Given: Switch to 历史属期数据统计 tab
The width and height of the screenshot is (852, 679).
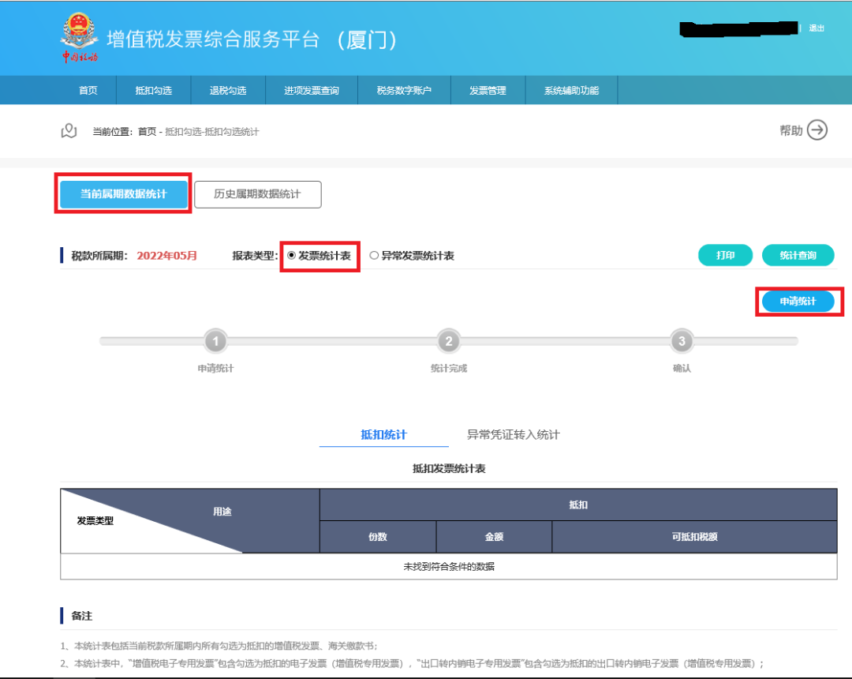Looking at the screenshot, I should [x=257, y=194].
